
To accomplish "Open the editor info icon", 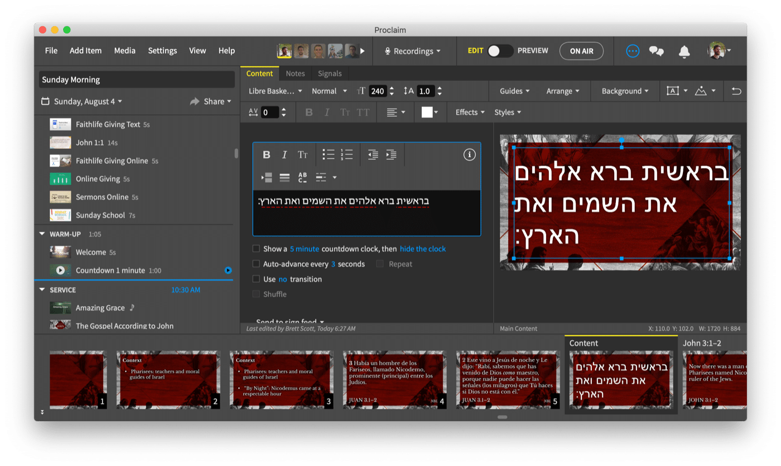I will click(x=470, y=154).
